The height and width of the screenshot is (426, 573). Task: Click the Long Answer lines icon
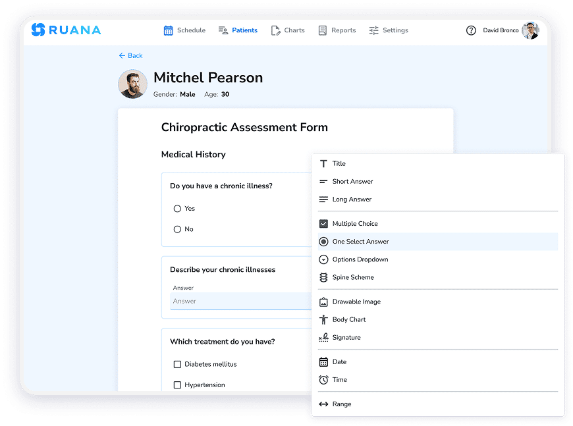tap(323, 200)
